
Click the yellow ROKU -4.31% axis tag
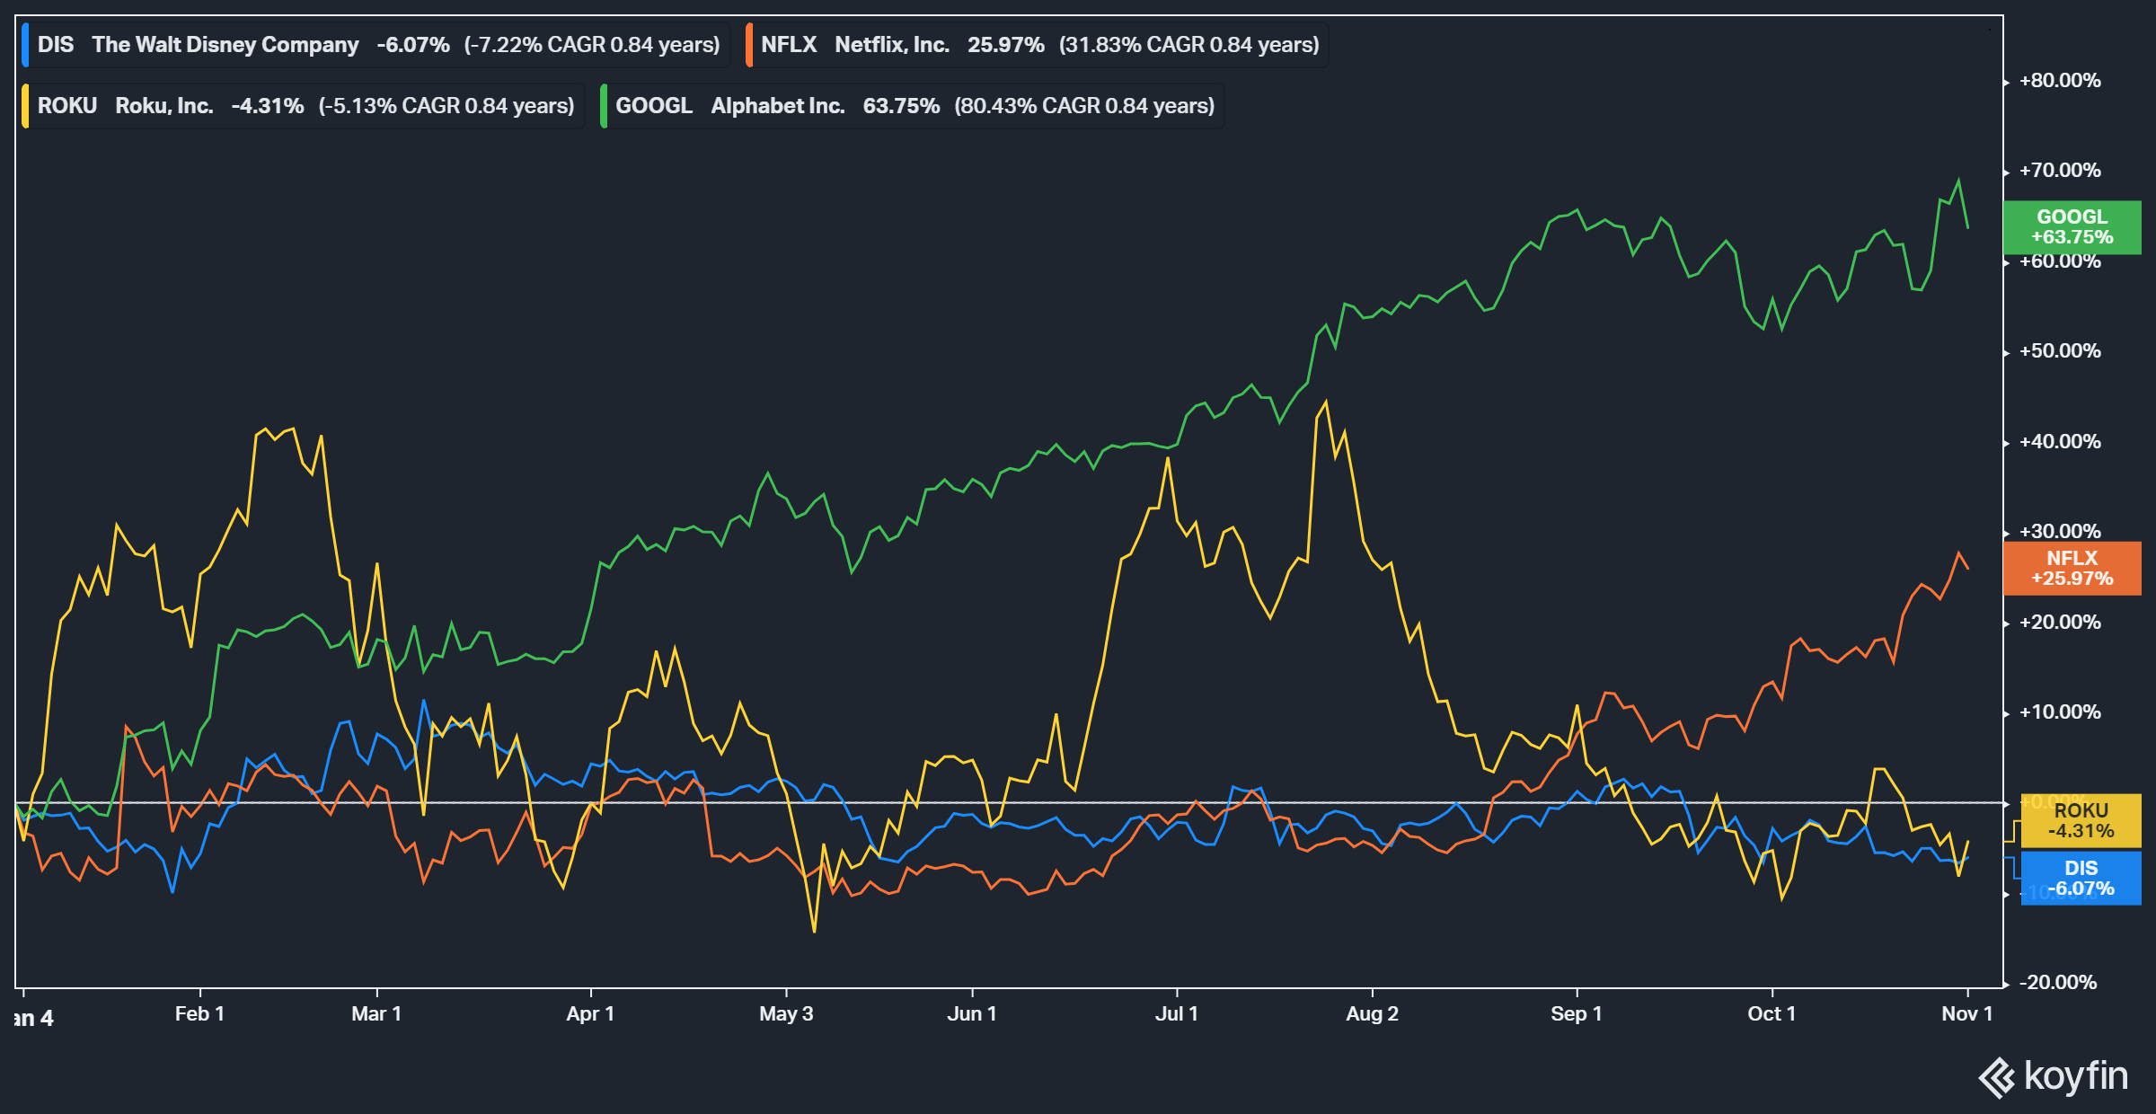pos(2081,821)
